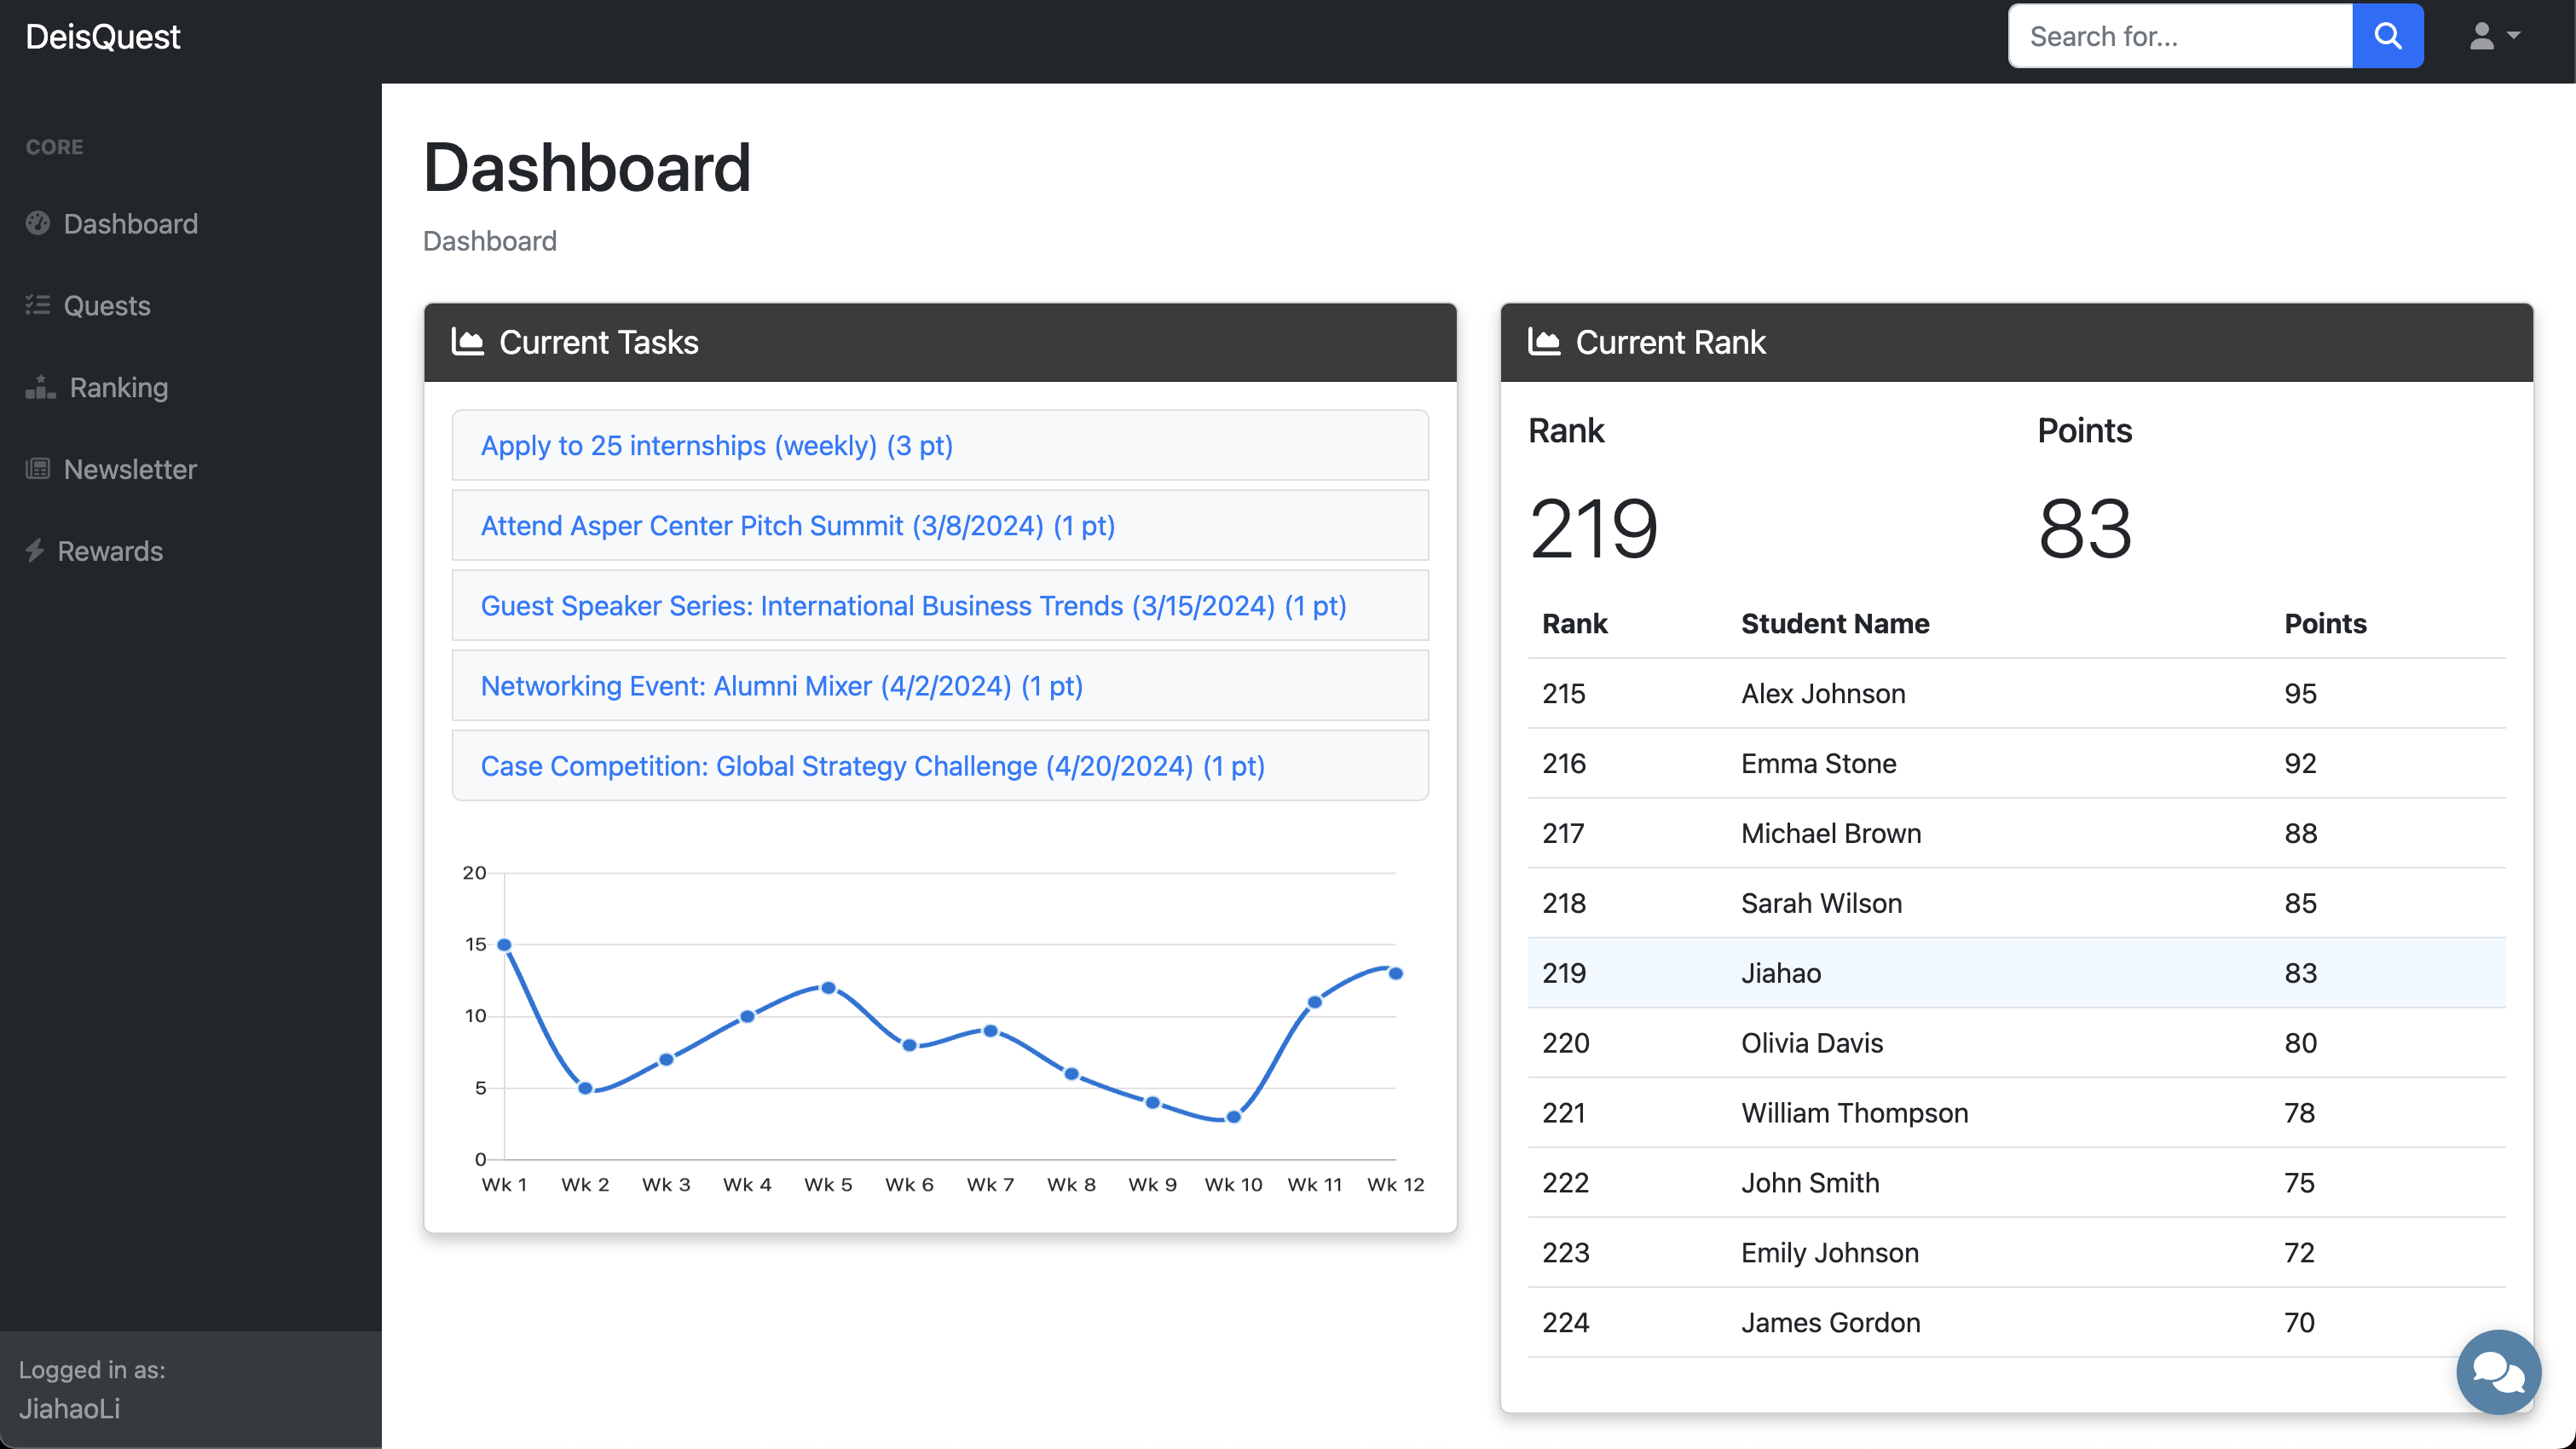Open the user account dropdown menu
2576x1449 pixels.
tap(2494, 36)
